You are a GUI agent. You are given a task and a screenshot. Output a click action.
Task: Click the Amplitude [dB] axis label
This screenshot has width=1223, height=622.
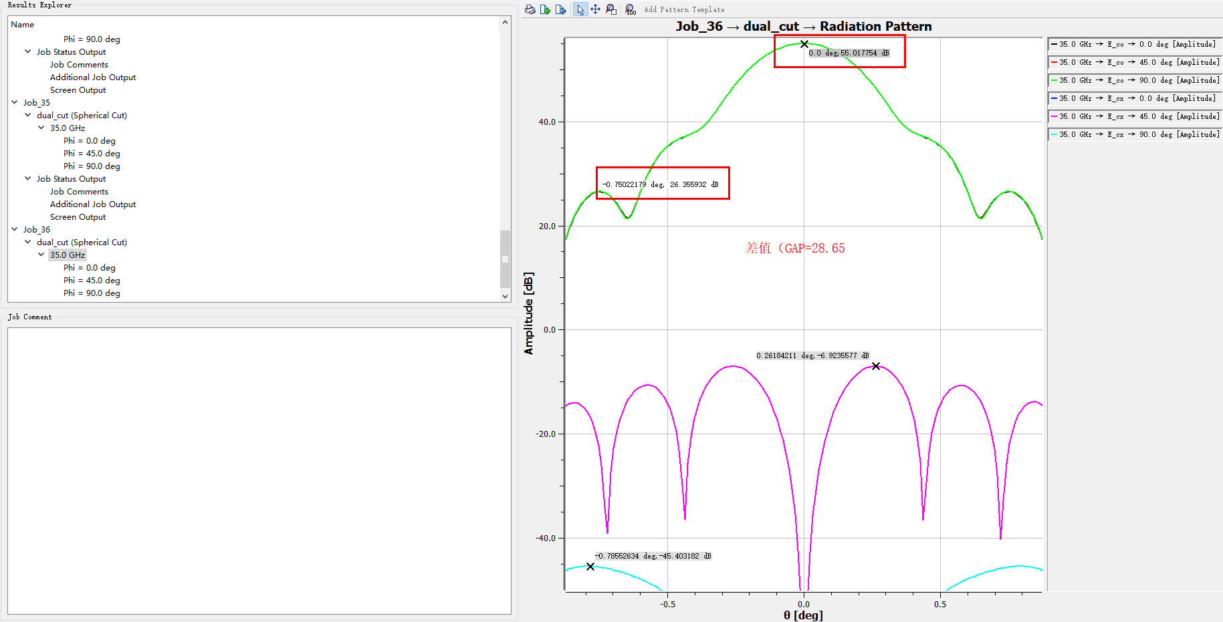[529, 313]
